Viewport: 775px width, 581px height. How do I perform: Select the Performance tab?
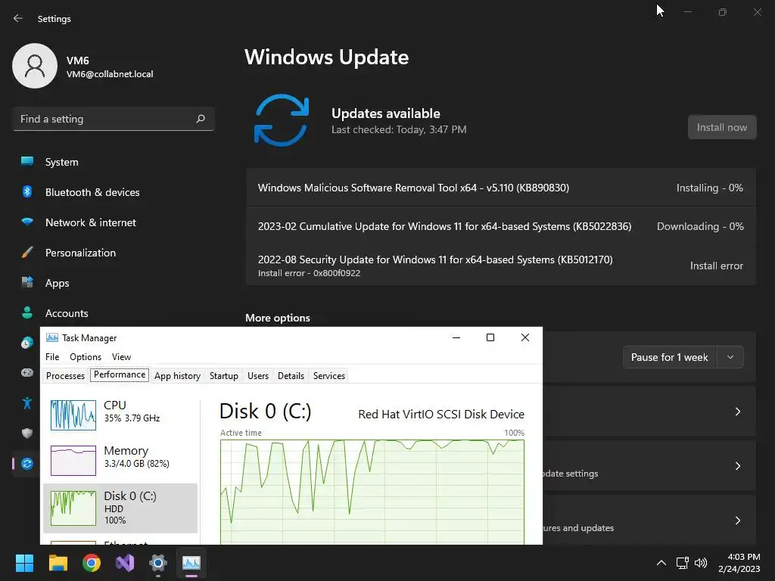click(120, 374)
